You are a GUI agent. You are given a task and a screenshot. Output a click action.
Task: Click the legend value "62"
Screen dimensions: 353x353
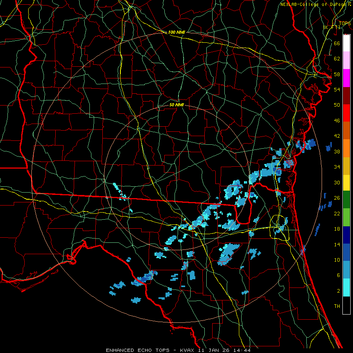click(x=337, y=59)
